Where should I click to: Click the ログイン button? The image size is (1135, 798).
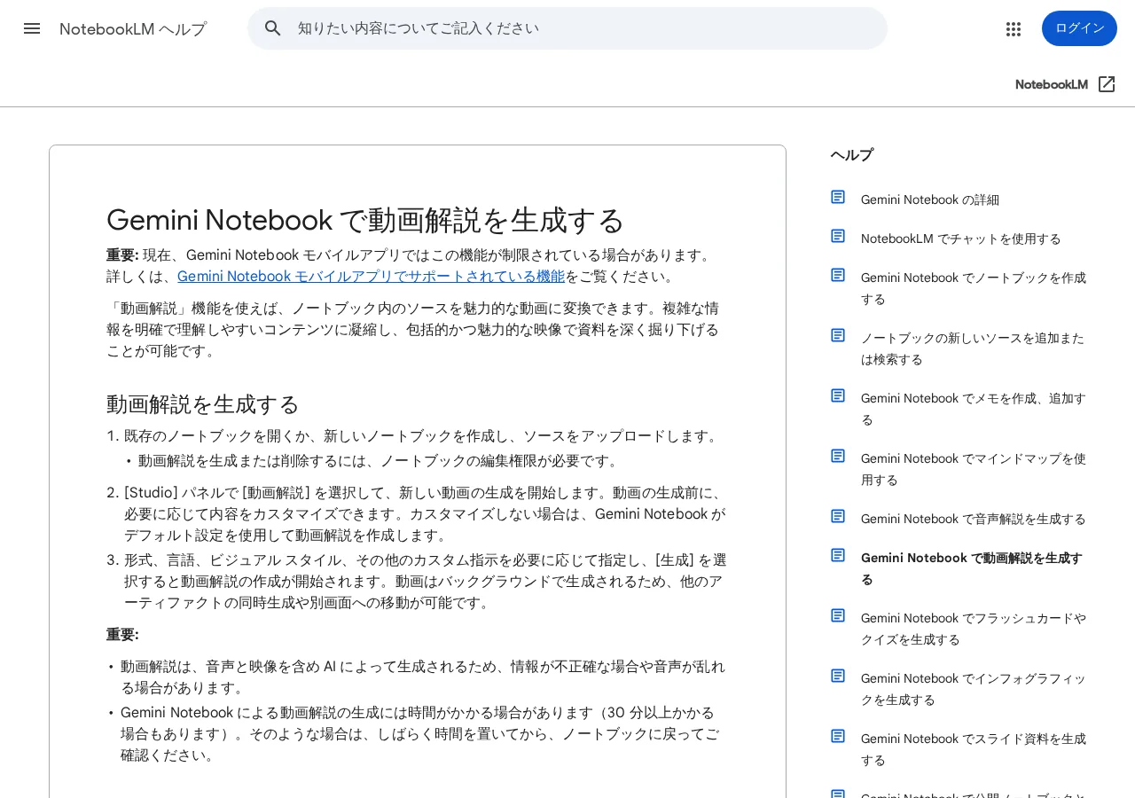[1079, 28]
